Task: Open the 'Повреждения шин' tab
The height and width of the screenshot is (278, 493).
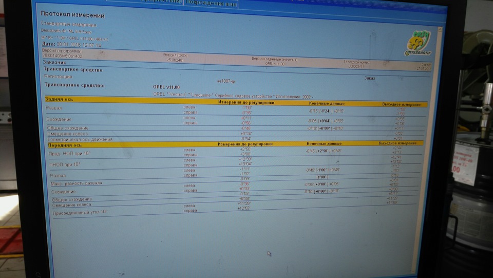Action: (x=212, y=3)
